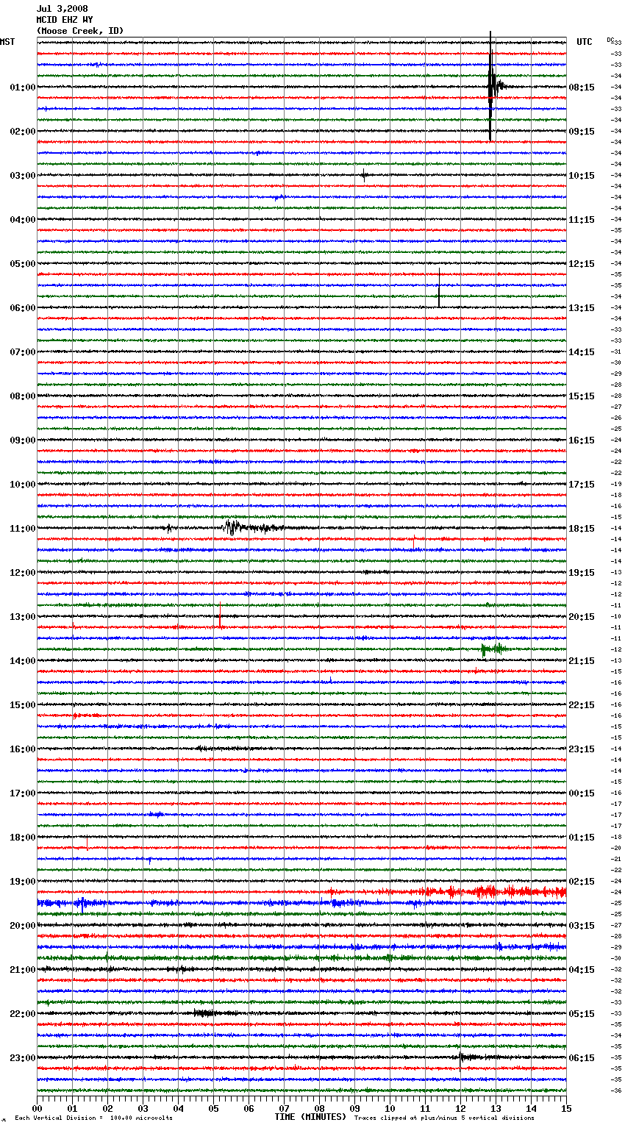Screen dimensions: 625x1128
Task: Click the "UTC" time zone header
Action: coord(585,42)
